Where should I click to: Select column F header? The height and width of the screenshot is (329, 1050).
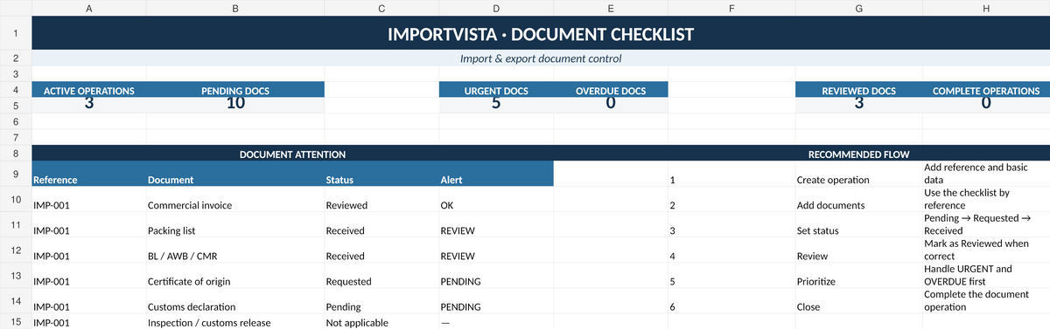[x=731, y=8]
